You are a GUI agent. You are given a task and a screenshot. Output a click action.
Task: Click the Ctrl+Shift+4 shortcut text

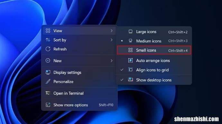[178, 50]
